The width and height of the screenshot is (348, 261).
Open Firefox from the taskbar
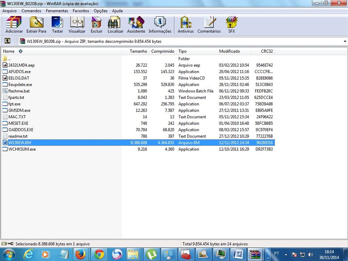tap(81, 254)
